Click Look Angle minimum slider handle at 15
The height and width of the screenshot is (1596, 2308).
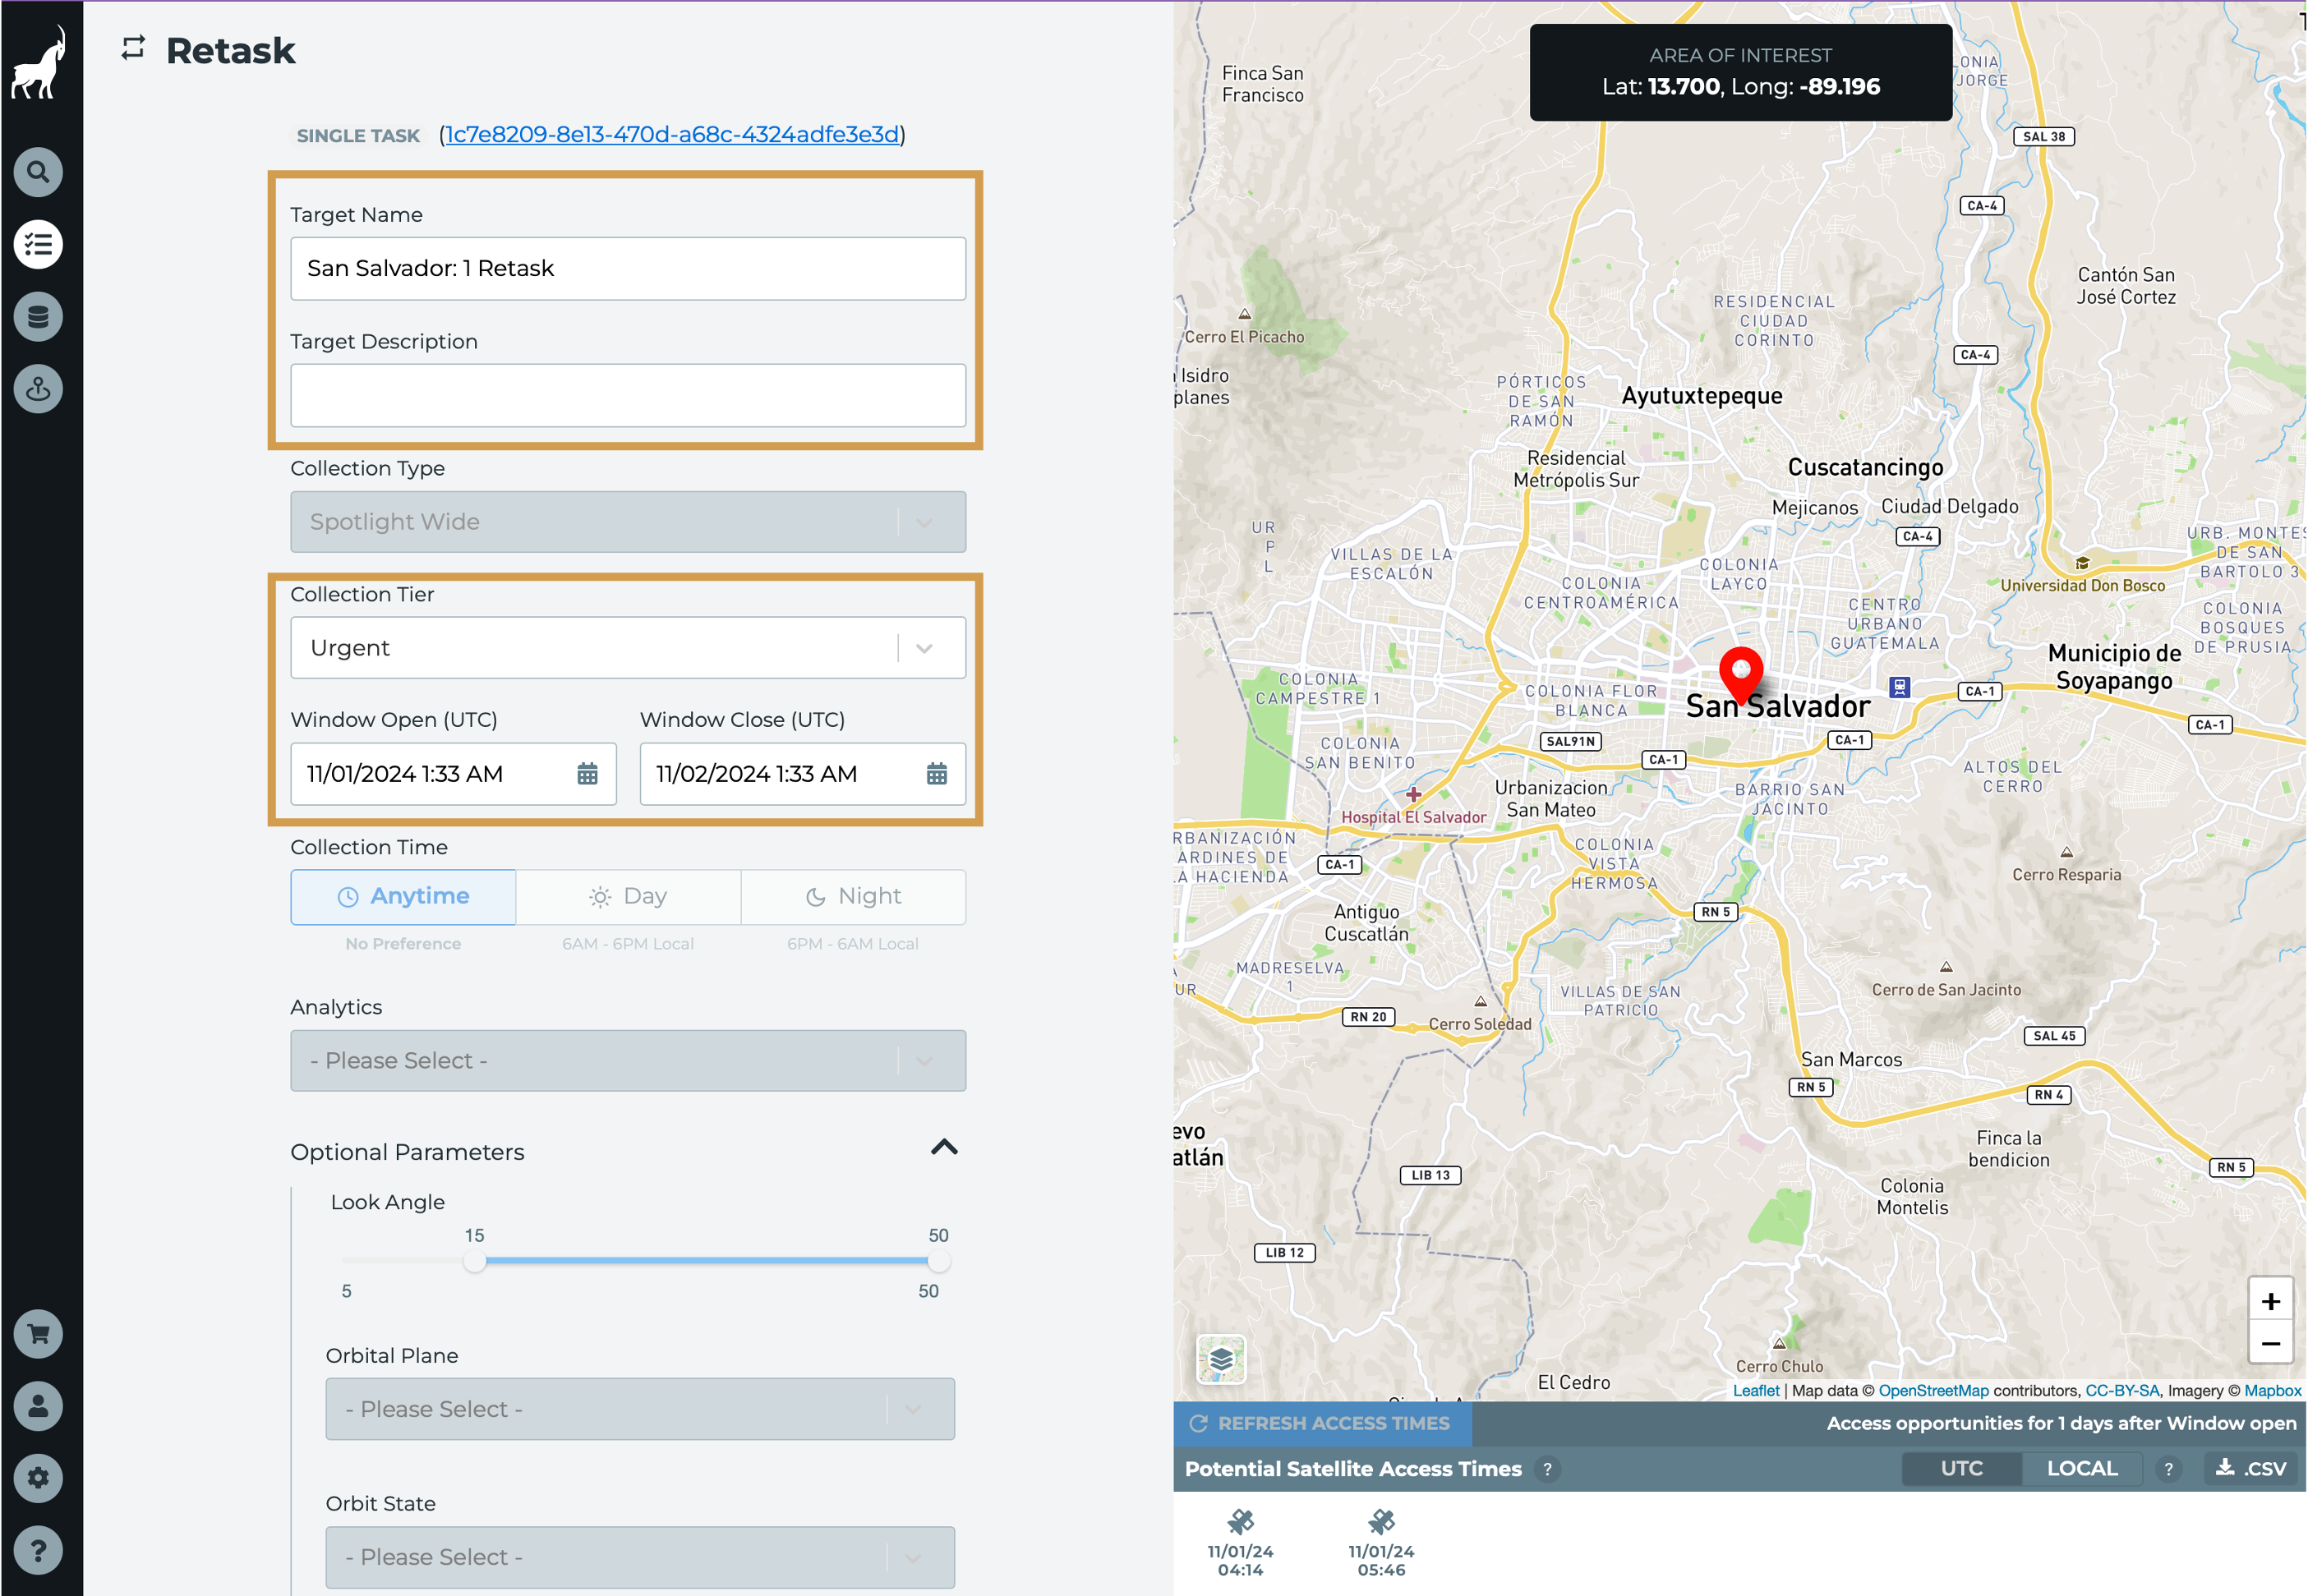click(x=474, y=1260)
